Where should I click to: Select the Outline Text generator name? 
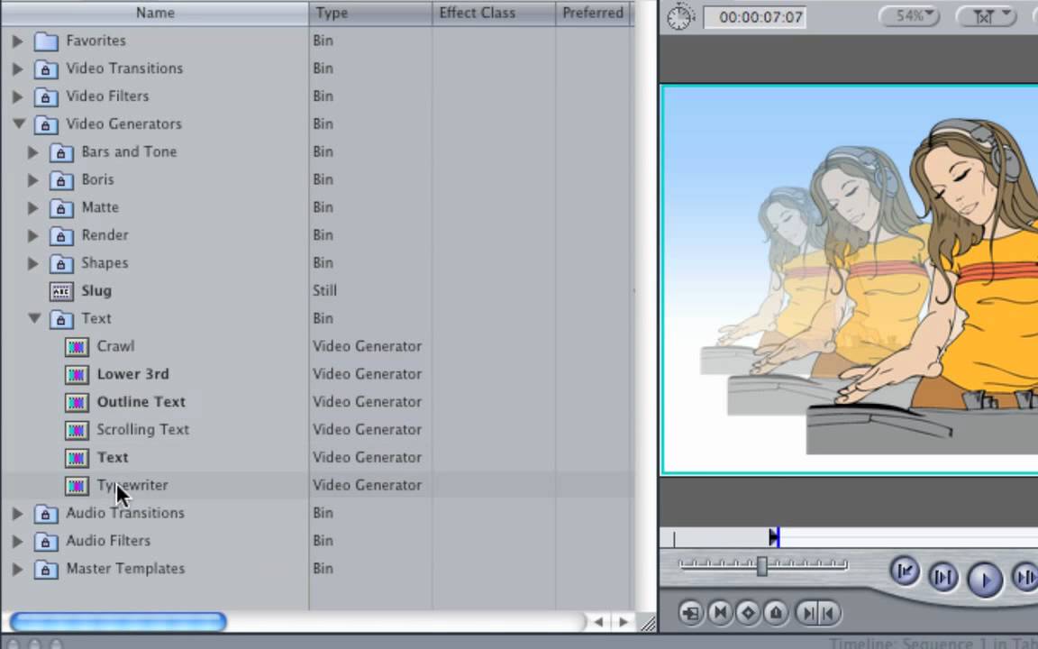click(141, 402)
